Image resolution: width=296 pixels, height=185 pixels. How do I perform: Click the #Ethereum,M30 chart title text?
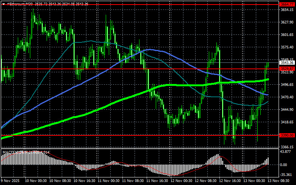tap(20, 4)
